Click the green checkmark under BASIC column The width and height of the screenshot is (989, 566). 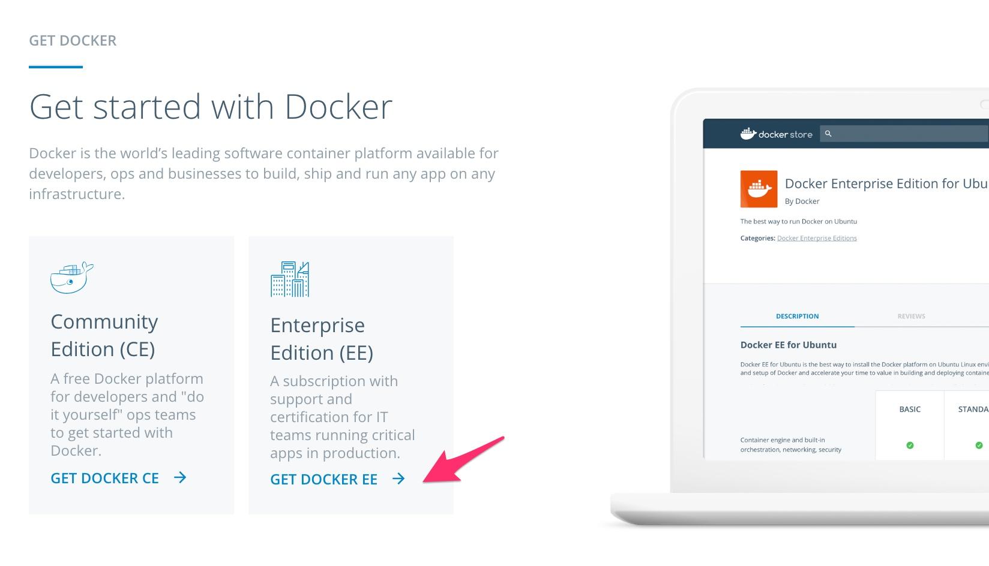tap(910, 445)
